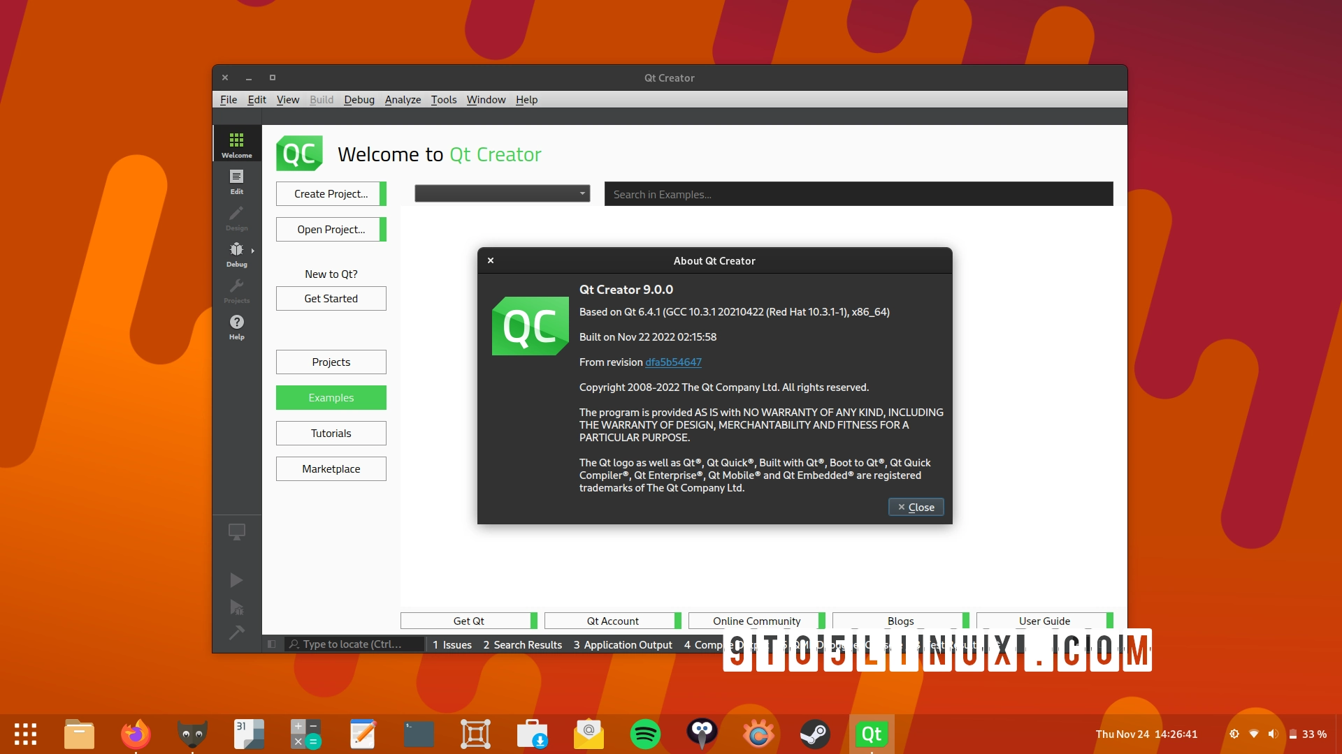Image resolution: width=1342 pixels, height=754 pixels.
Task: Toggle the Application Output pane
Action: coord(622,644)
